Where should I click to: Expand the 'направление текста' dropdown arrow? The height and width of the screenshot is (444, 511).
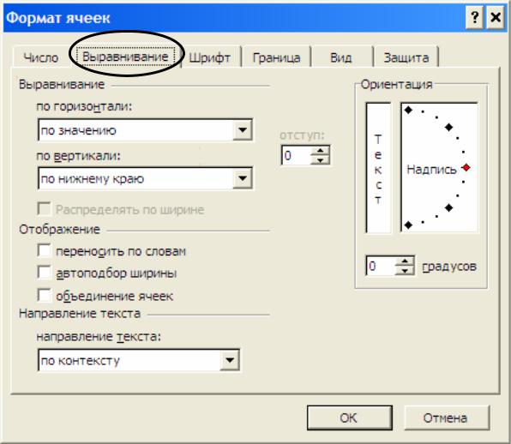coord(230,360)
